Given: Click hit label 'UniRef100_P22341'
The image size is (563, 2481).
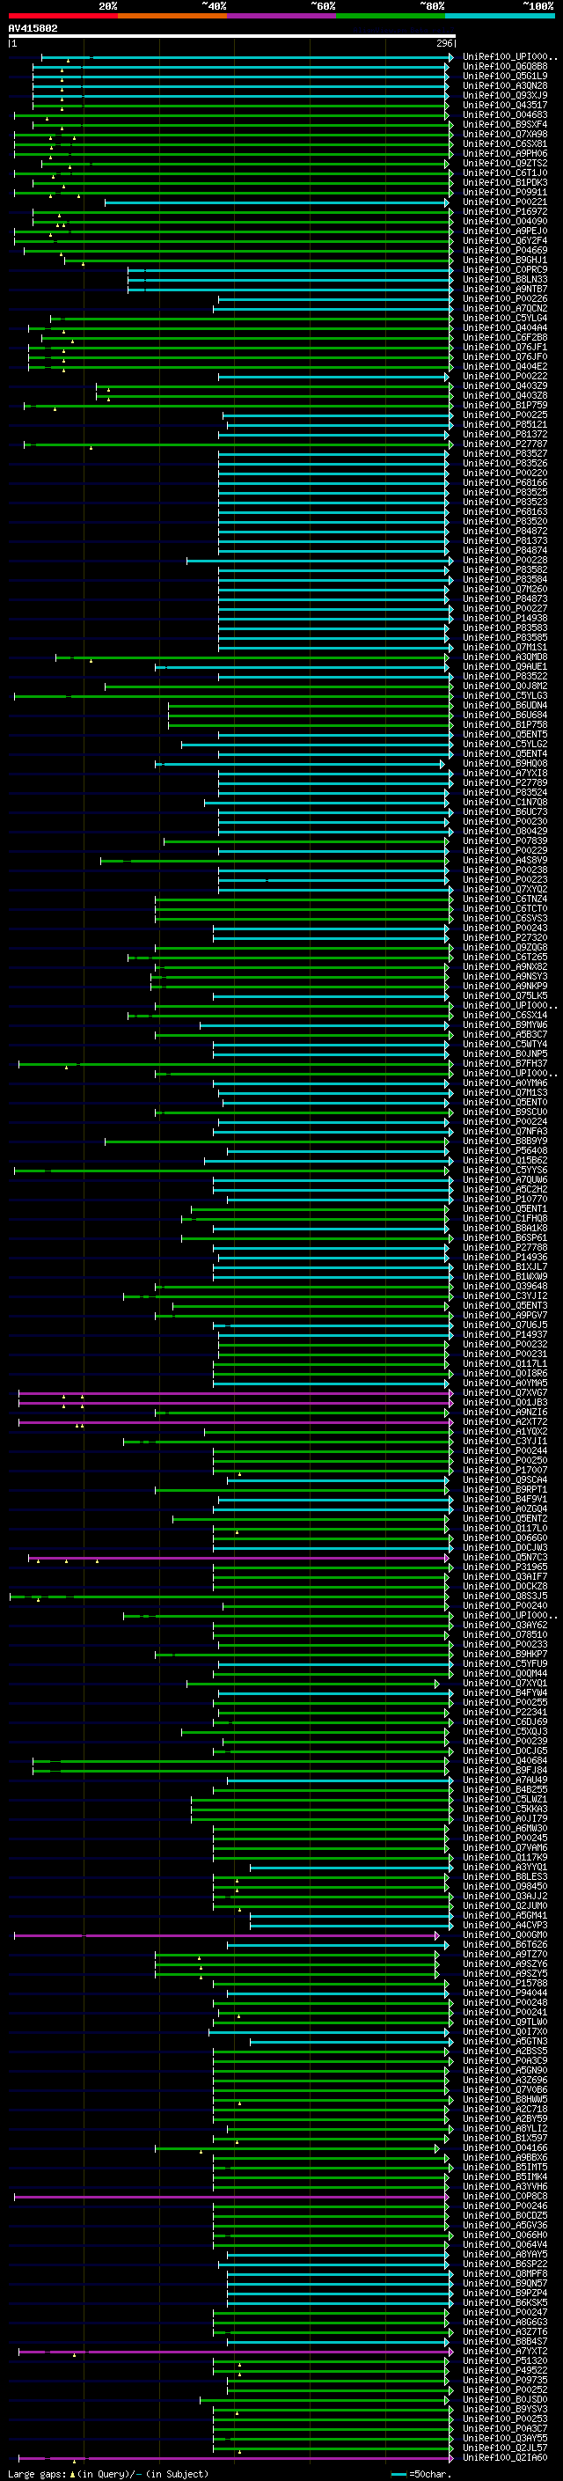Looking at the screenshot, I should click(505, 1713).
